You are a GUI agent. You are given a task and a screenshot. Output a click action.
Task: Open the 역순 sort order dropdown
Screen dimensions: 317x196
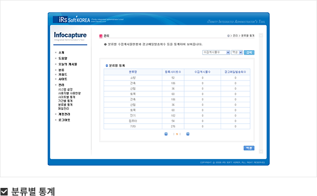click(237, 53)
